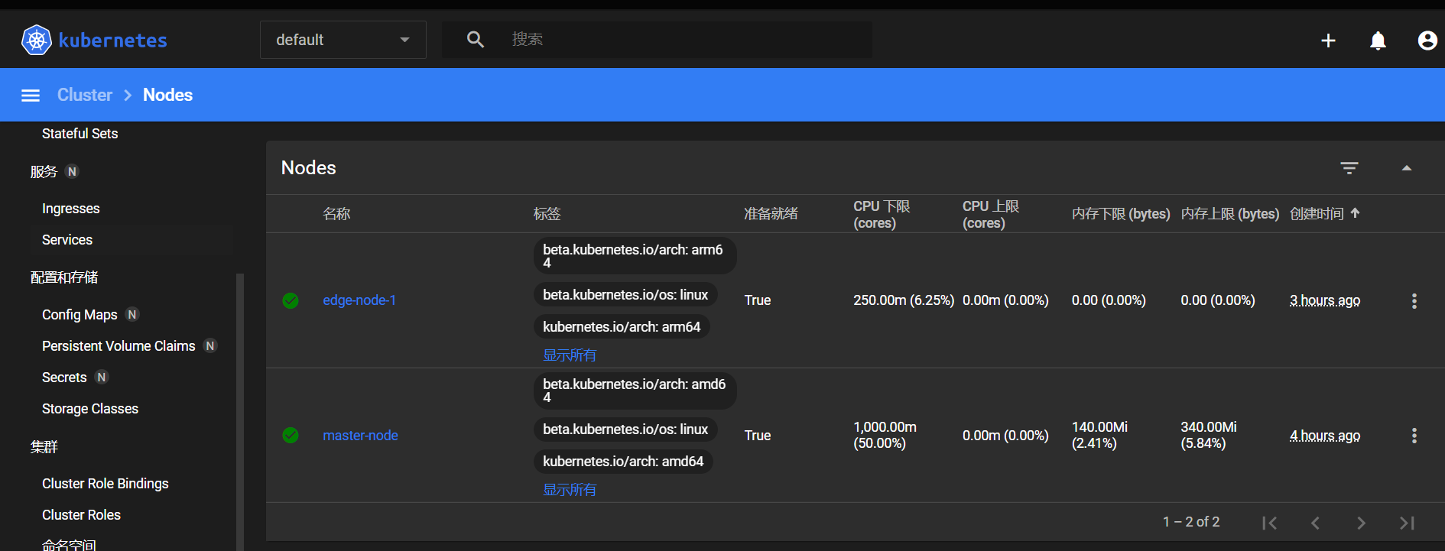The height and width of the screenshot is (551, 1445).
Task: Open Cluster Role Bindings in the sidebar
Action: point(106,484)
